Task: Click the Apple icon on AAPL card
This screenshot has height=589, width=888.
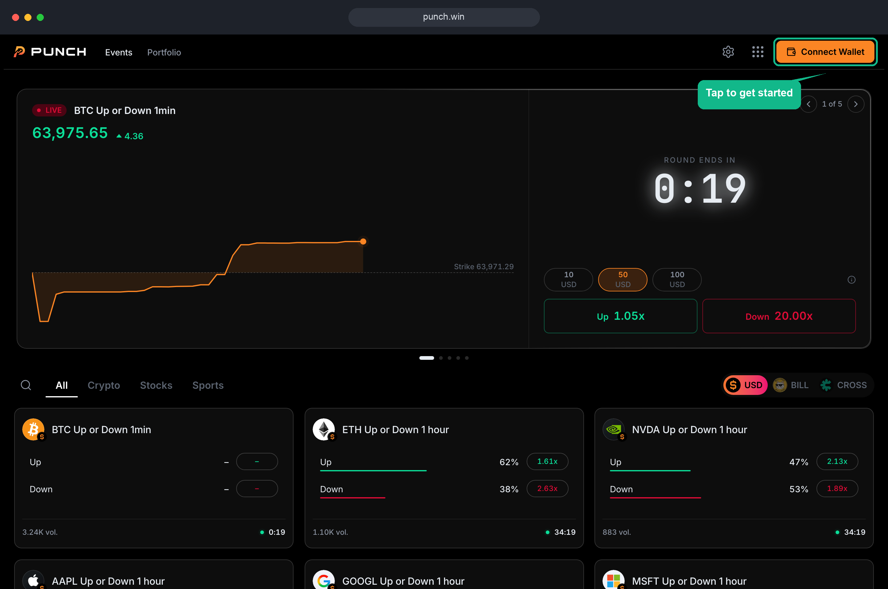Action: coord(33,580)
